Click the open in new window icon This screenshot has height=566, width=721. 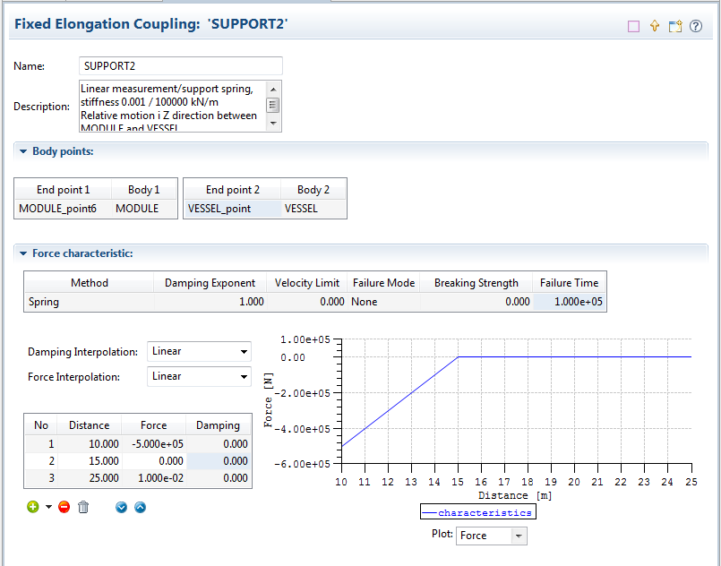(675, 26)
